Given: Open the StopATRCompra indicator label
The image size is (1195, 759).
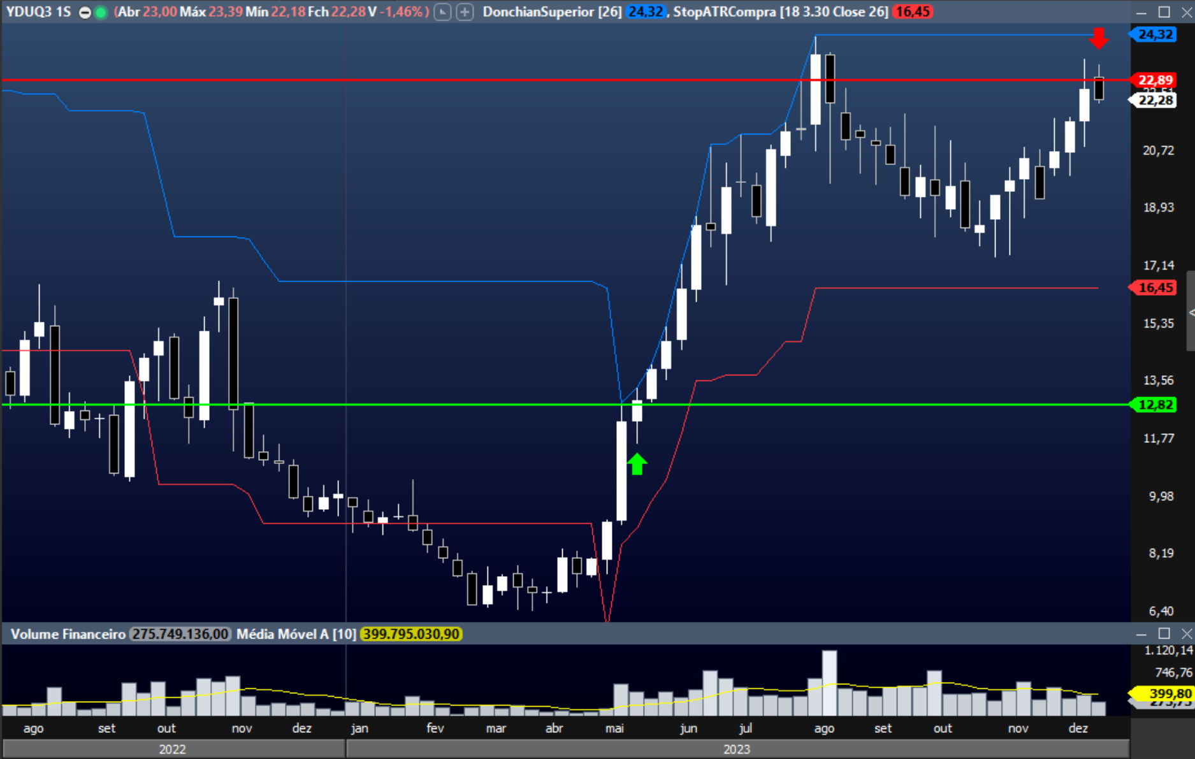Looking at the screenshot, I should click(780, 12).
